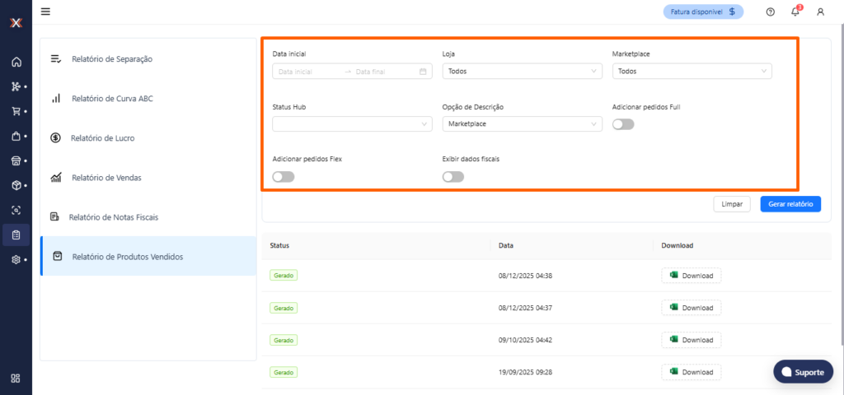The height and width of the screenshot is (395, 844).
Task: Enable the Adicionar pedidos Full toggle
Action: click(x=623, y=124)
